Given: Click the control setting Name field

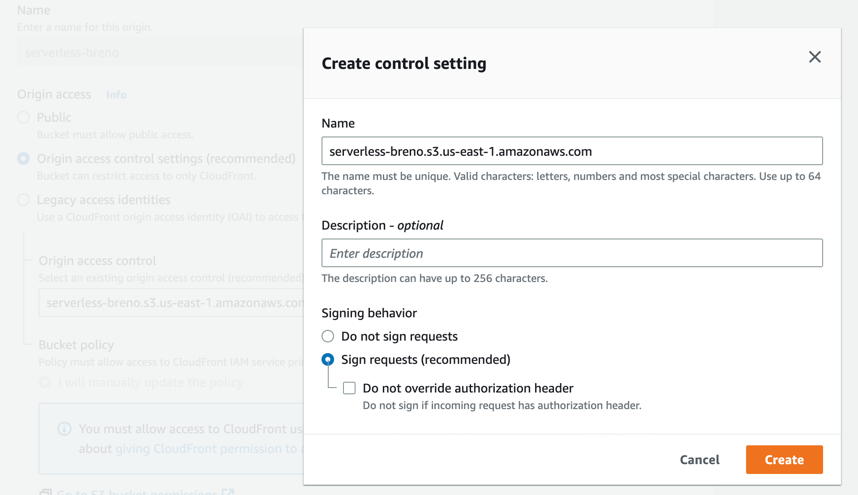Looking at the screenshot, I should tap(572, 151).
